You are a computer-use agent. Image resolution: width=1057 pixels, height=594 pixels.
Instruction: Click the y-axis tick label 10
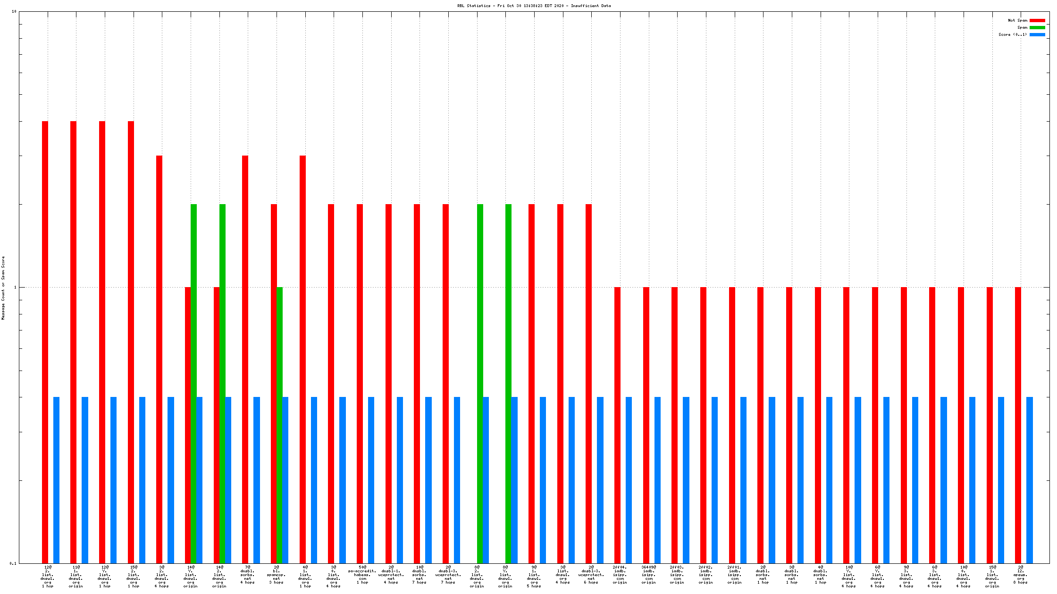click(14, 11)
